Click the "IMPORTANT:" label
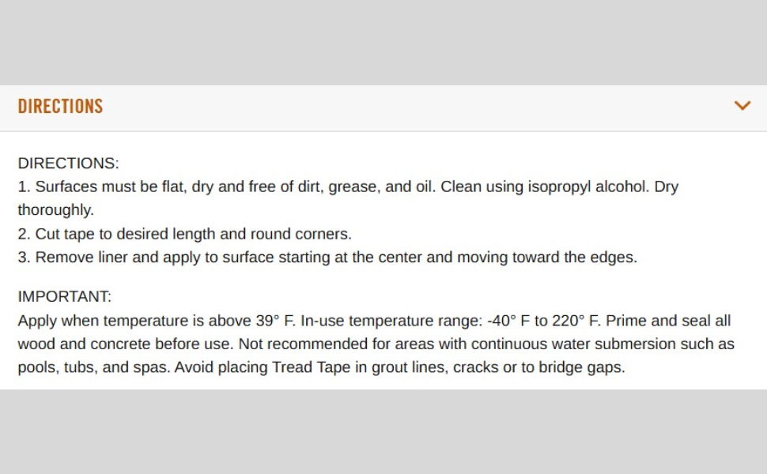 (x=65, y=297)
